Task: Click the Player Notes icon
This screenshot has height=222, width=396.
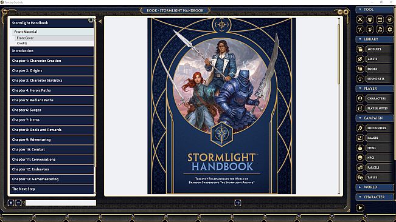Action: [x=360, y=108]
